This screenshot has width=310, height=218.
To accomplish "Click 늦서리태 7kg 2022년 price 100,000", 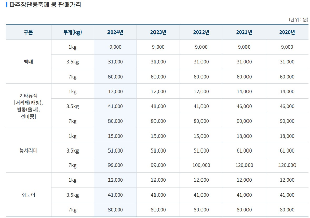I will point(201,165).
